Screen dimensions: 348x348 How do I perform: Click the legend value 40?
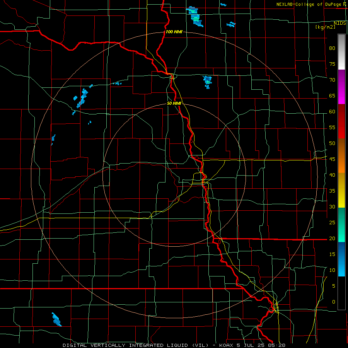[x=332, y=175]
